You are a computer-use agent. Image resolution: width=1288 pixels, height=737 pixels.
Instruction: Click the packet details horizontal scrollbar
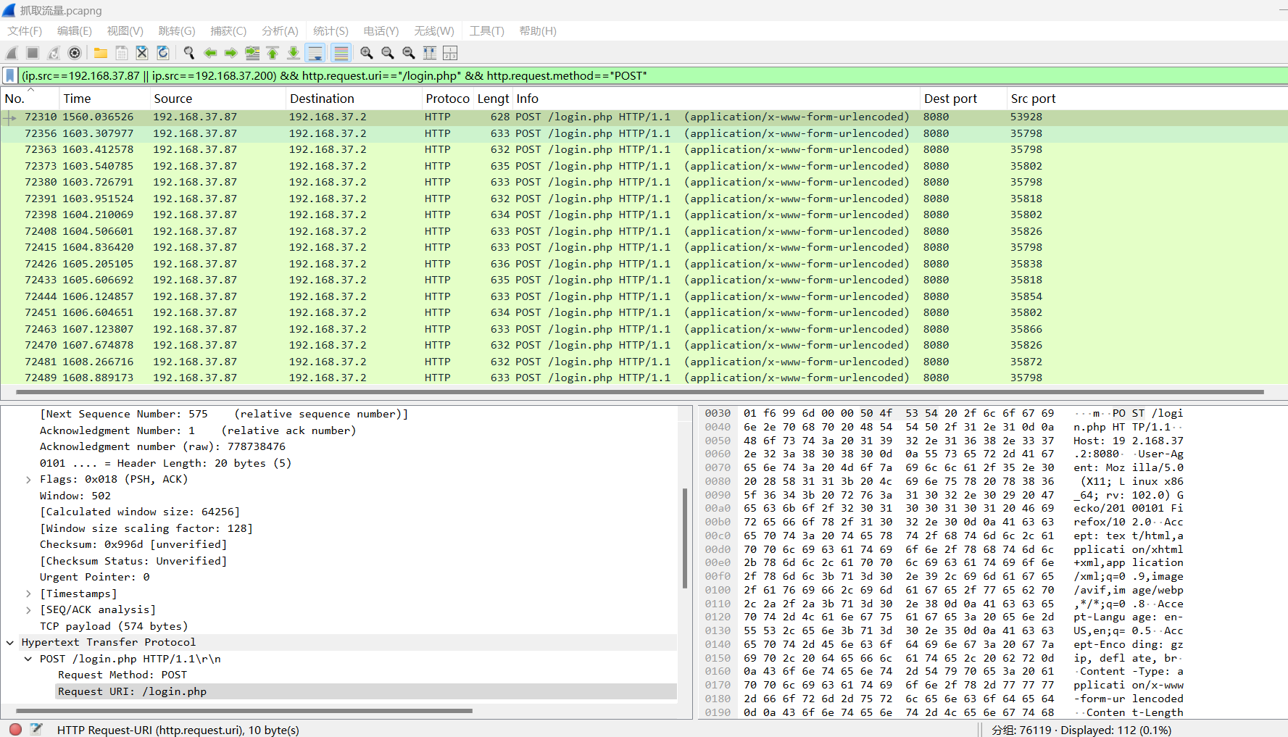pyautogui.click(x=244, y=711)
